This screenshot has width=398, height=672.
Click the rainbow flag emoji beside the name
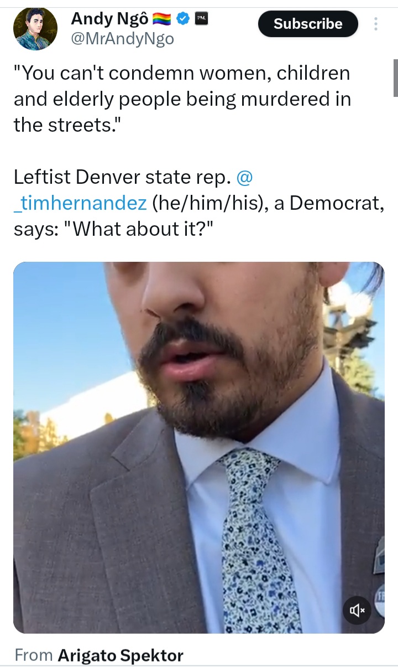tap(163, 20)
